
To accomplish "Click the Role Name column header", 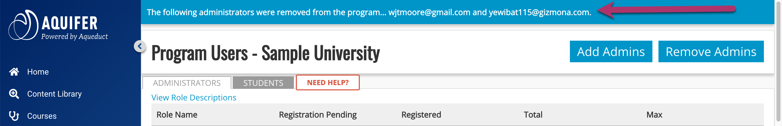I will pyautogui.click(x=177, y=115).
